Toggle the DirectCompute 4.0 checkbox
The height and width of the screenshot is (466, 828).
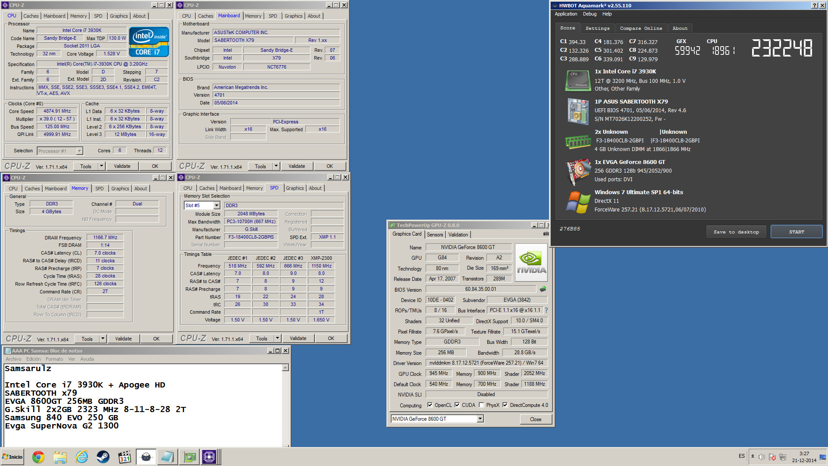505,405
